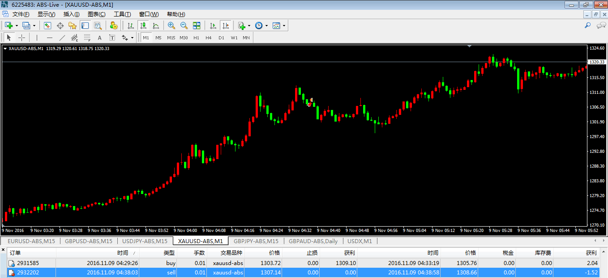Image resolution: width=608 pixels, height=278 pixels.
Task: Select the Text Label tool
Action: pos(112,38)
